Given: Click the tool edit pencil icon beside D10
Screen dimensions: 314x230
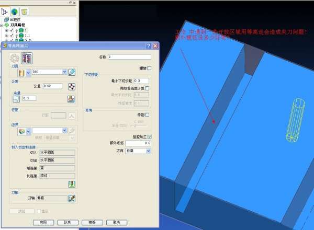Looking at the screenshot, I should coord(72,72).
